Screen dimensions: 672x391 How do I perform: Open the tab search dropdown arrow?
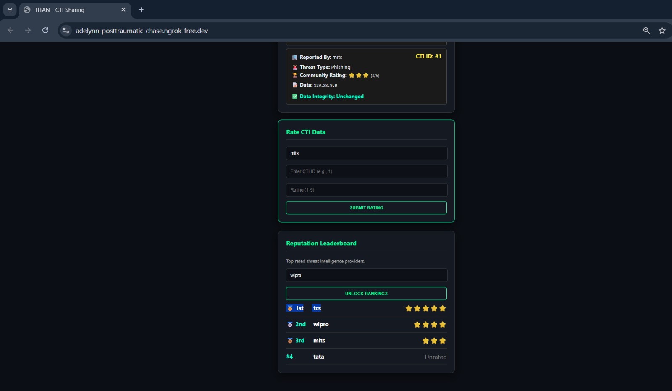(10, 10)
